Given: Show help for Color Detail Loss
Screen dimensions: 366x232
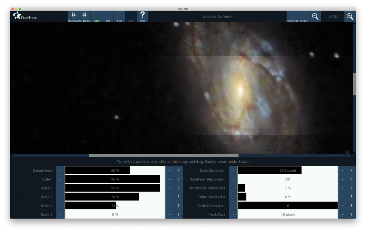Looking at the screenshot, I should [351, 197].
